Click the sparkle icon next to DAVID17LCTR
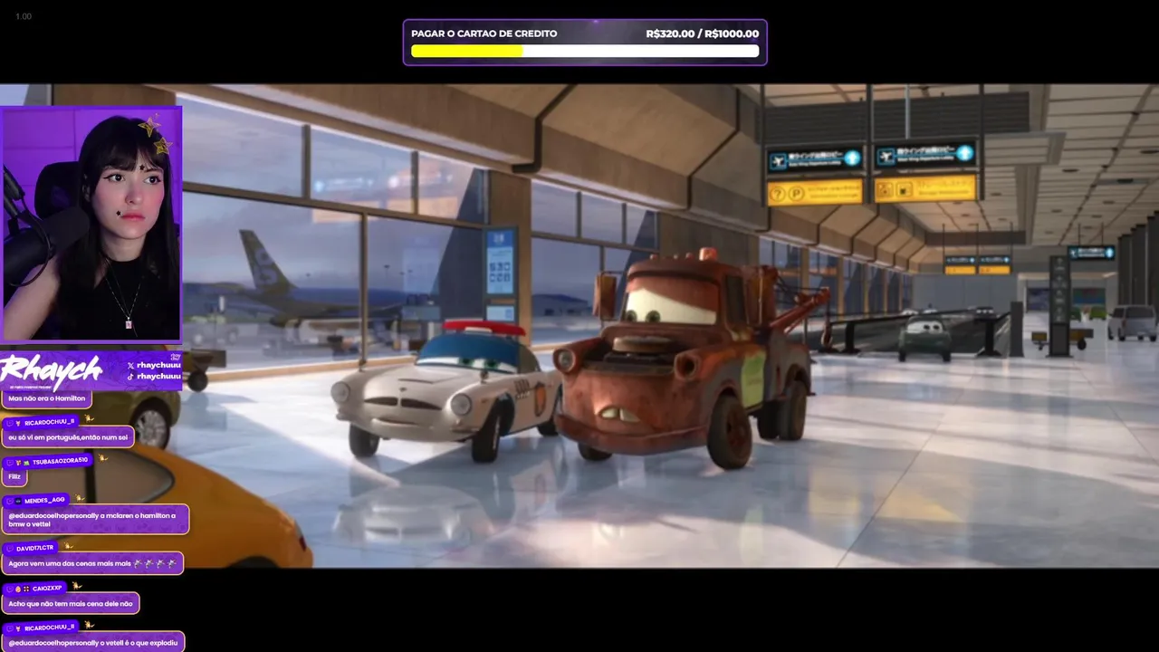The height and width of the screenshot is (652, 1159). [x=69, y=546]
